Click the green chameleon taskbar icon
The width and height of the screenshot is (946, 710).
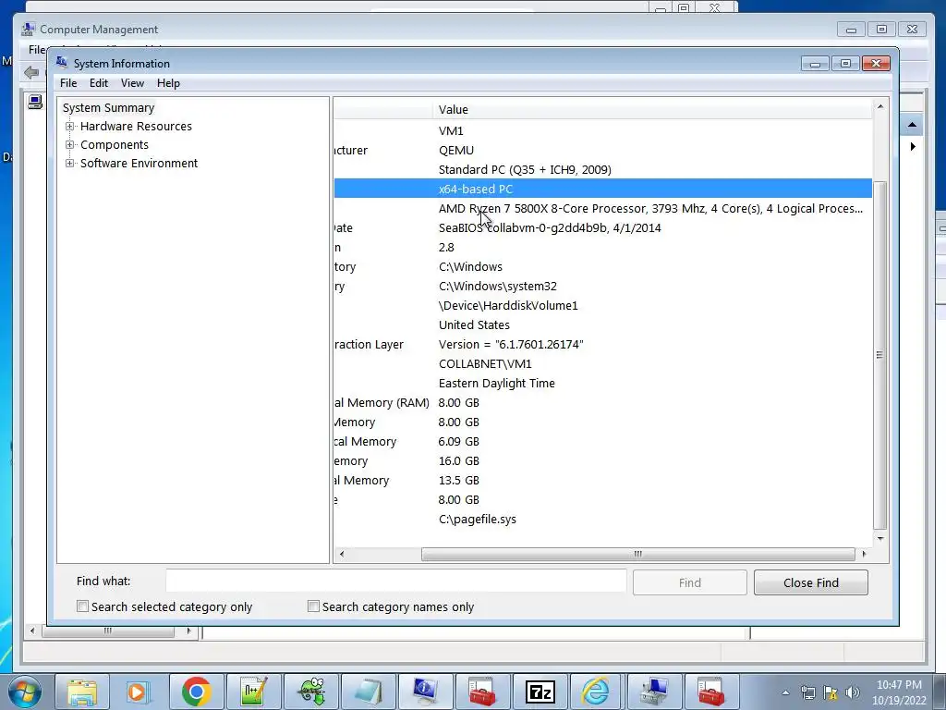click(310, 692)
